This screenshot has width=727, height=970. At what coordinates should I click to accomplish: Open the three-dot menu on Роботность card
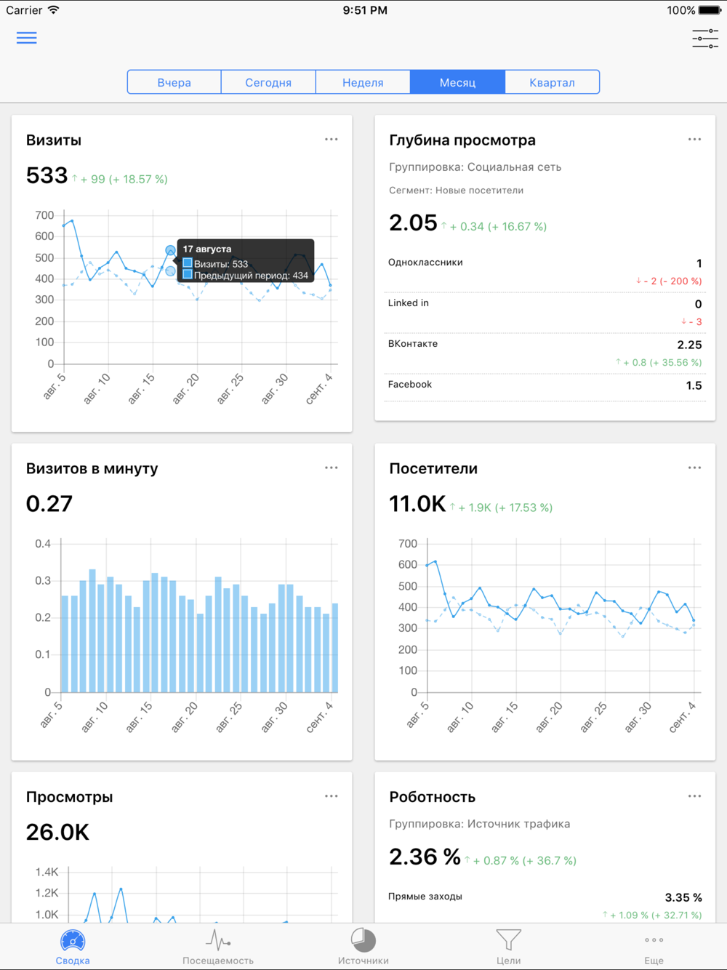pos(695,796)
